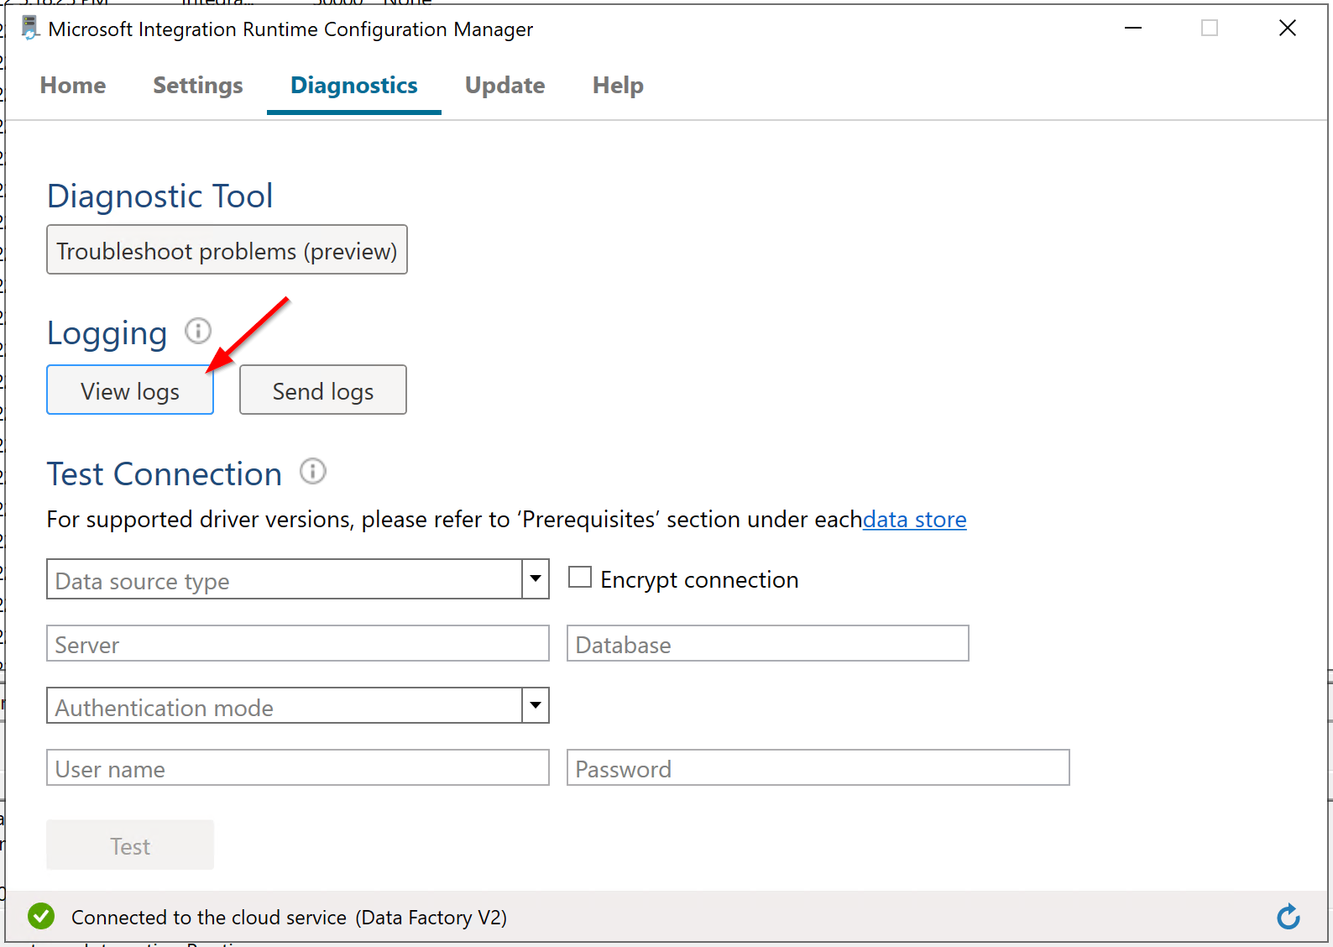Click the Integration Runtime app icon in title bar
Screen dimensions: 1333x947
tap(29, 28)
